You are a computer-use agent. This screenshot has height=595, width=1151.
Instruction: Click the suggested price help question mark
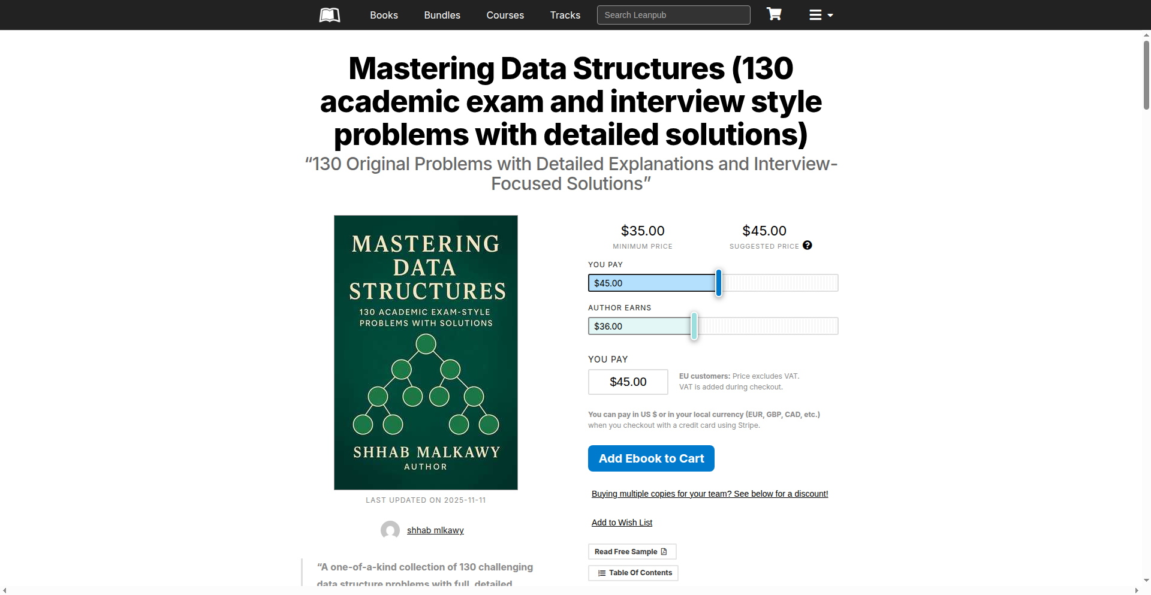[x=807, y=245]
